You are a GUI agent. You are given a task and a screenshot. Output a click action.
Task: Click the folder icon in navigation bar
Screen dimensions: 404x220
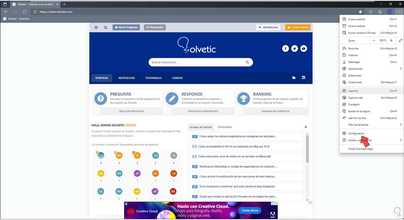click(294, 78)
